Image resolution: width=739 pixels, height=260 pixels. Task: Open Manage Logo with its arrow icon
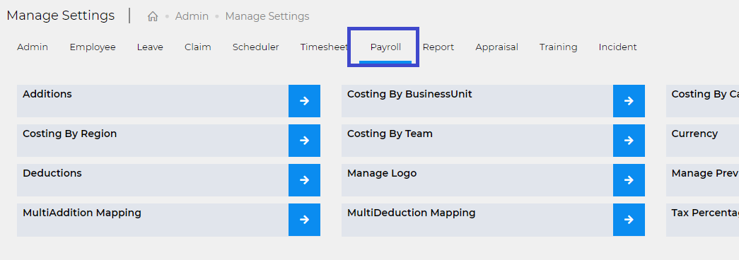tap(629, 180)
